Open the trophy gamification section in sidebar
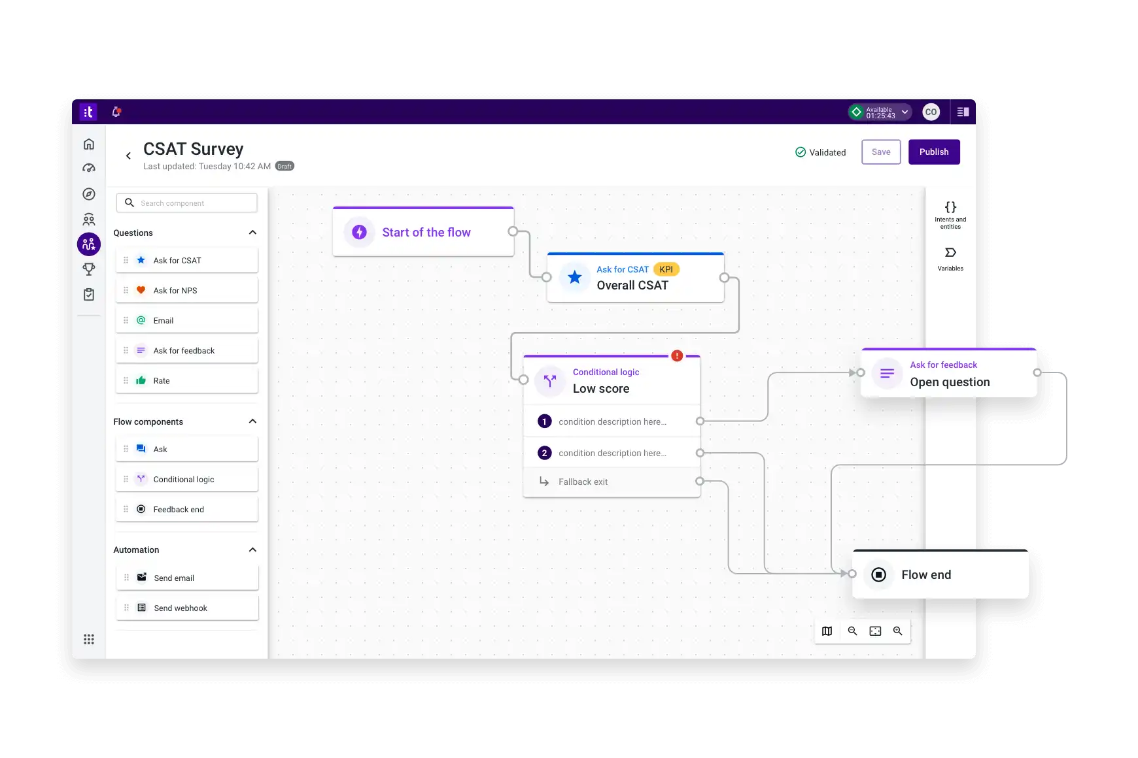Viewport: 1138px width, 758px height. (x=89, y=269)
